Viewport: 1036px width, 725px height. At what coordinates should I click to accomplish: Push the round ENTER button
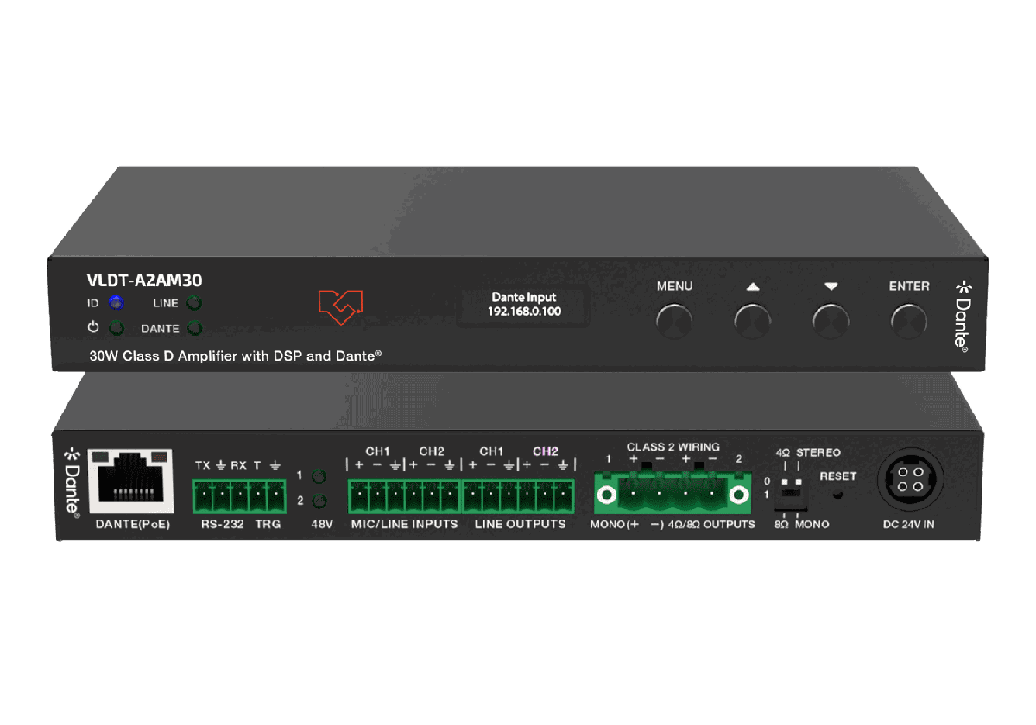[x=909, y=320]
